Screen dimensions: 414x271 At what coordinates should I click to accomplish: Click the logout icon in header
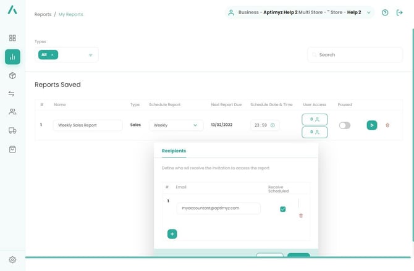coord(399,12)
